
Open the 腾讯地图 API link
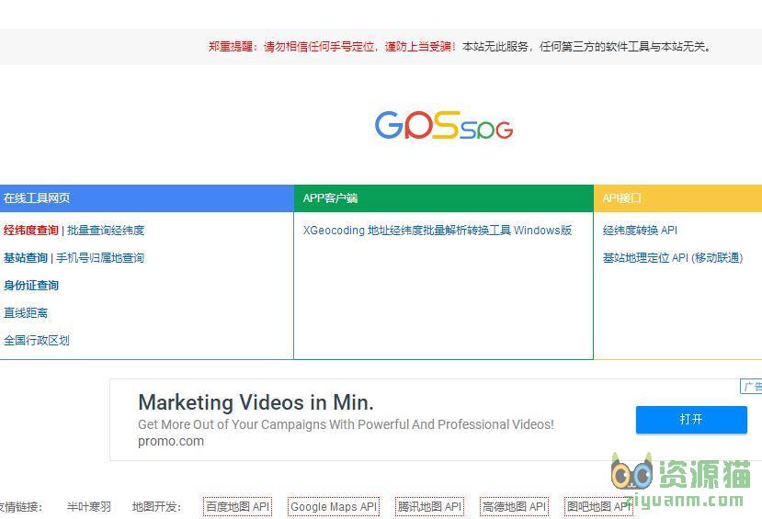click(429, 507)
